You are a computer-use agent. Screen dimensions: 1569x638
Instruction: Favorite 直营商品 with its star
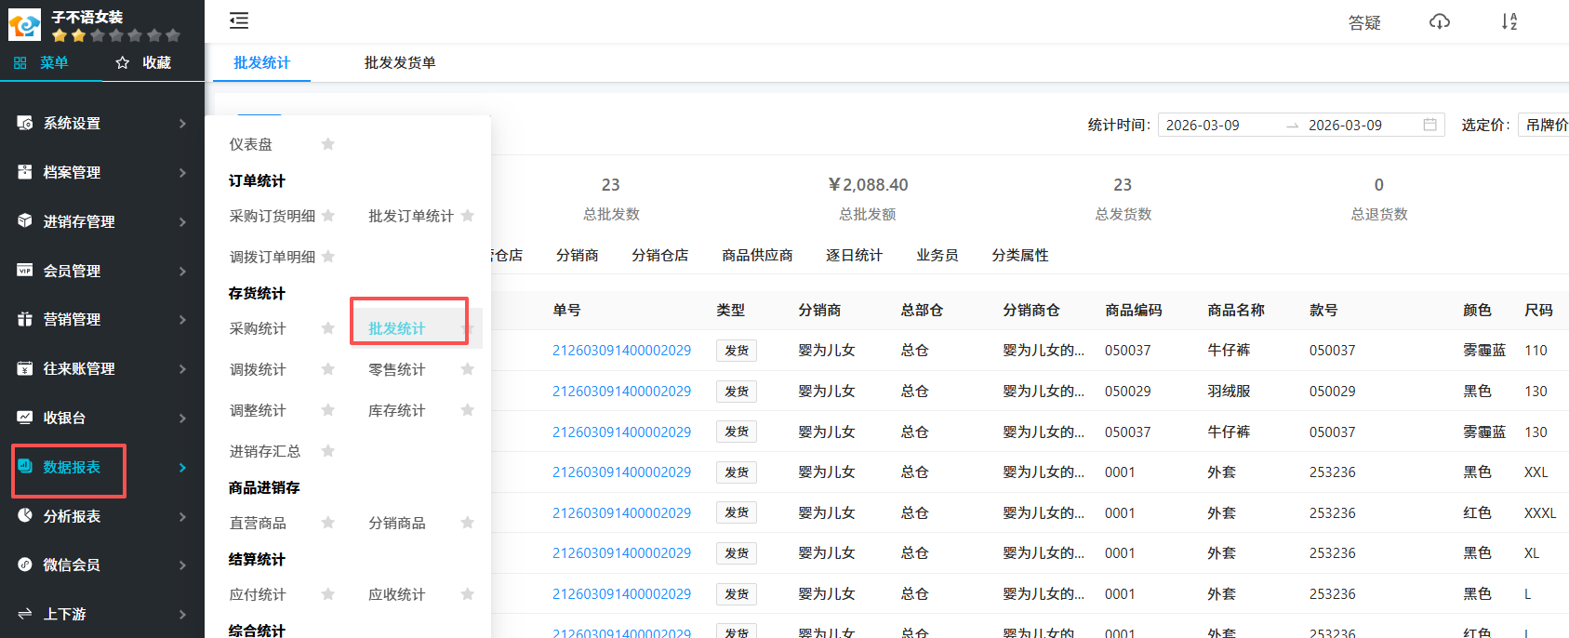tap(327, 523)
